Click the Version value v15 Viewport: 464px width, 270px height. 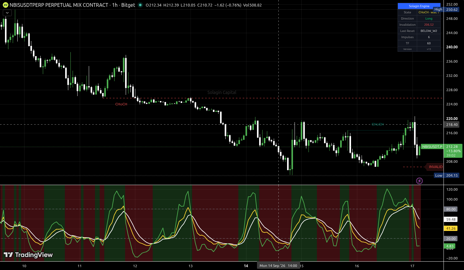click(x=429, y=49)
